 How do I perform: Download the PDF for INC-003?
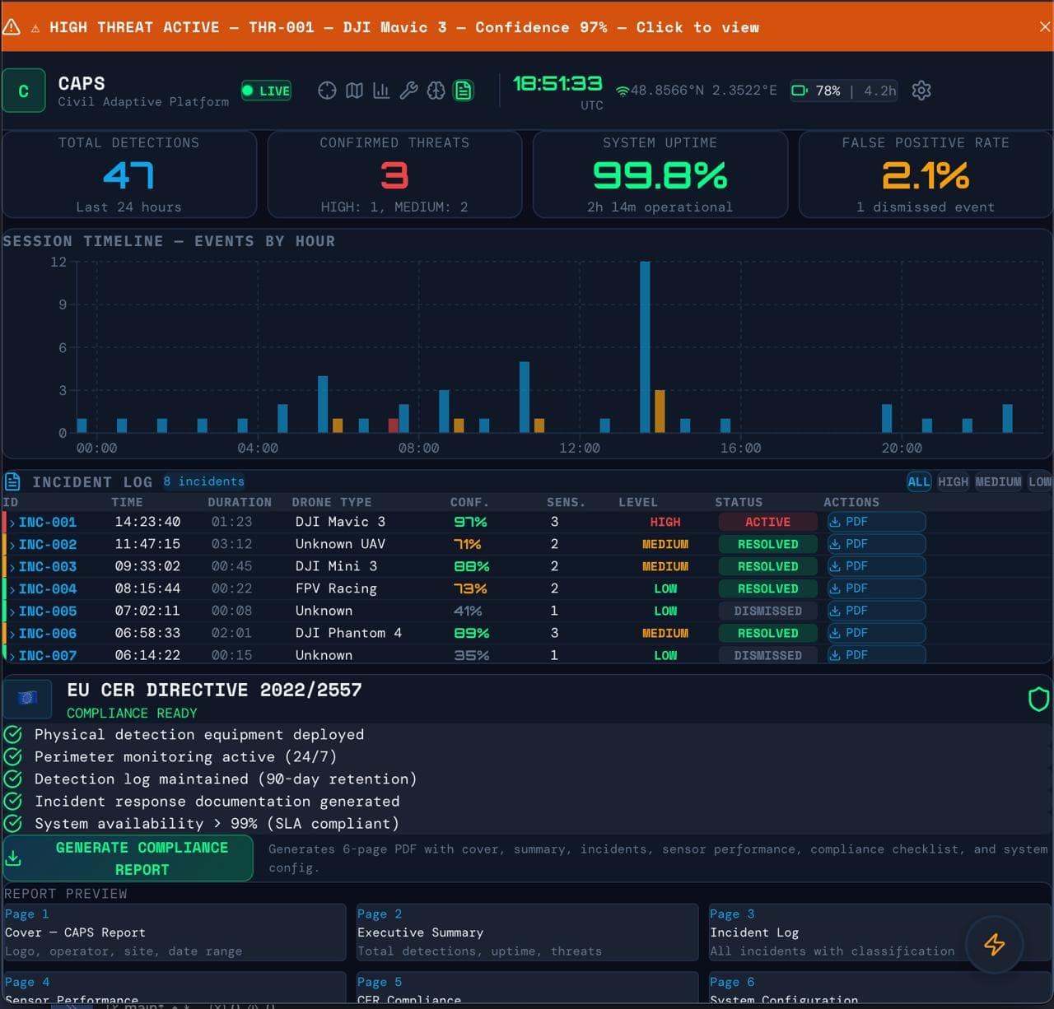click(851, 565)
